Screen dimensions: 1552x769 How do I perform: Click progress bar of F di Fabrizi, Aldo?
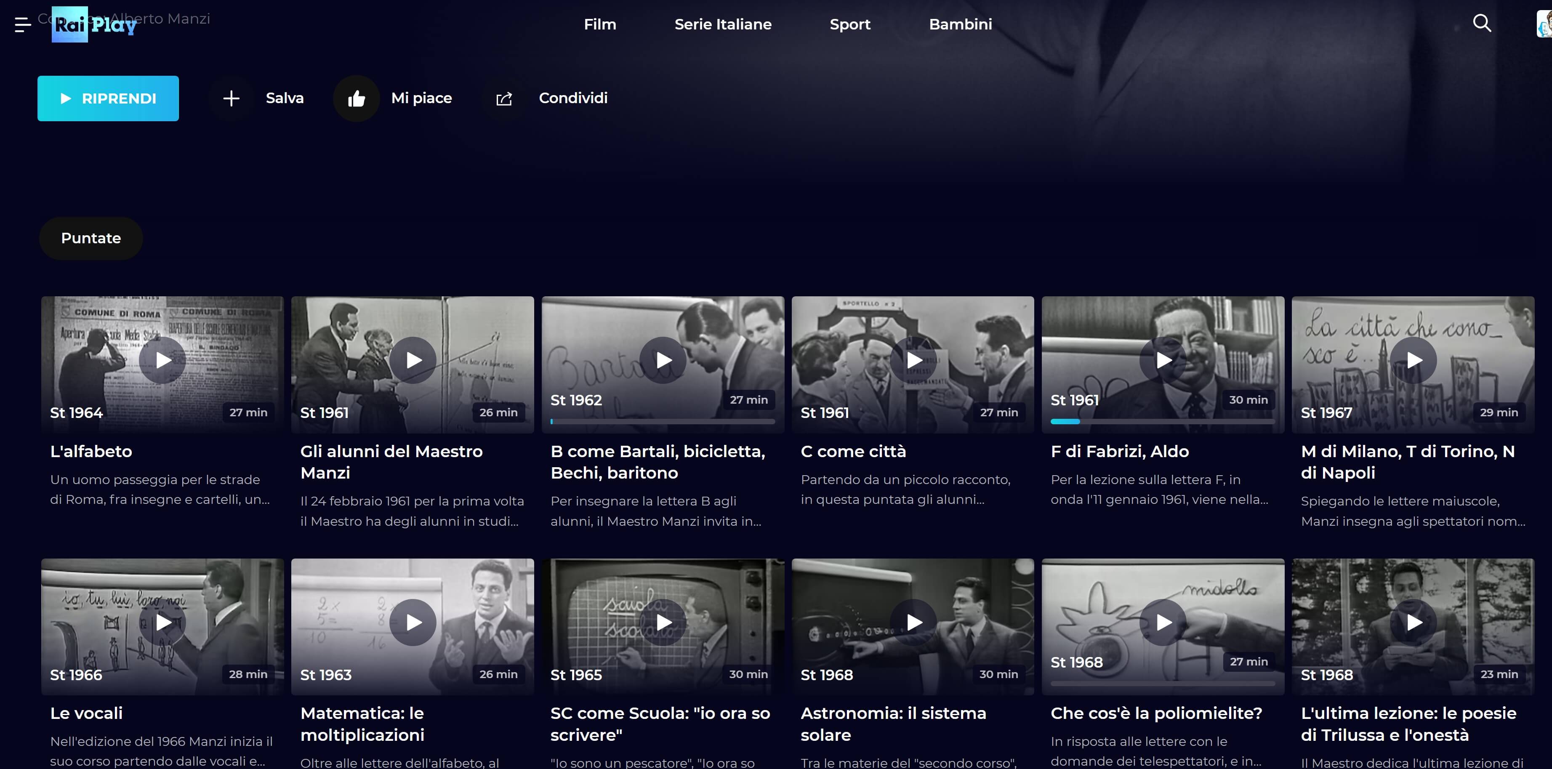coord(1162,422)
